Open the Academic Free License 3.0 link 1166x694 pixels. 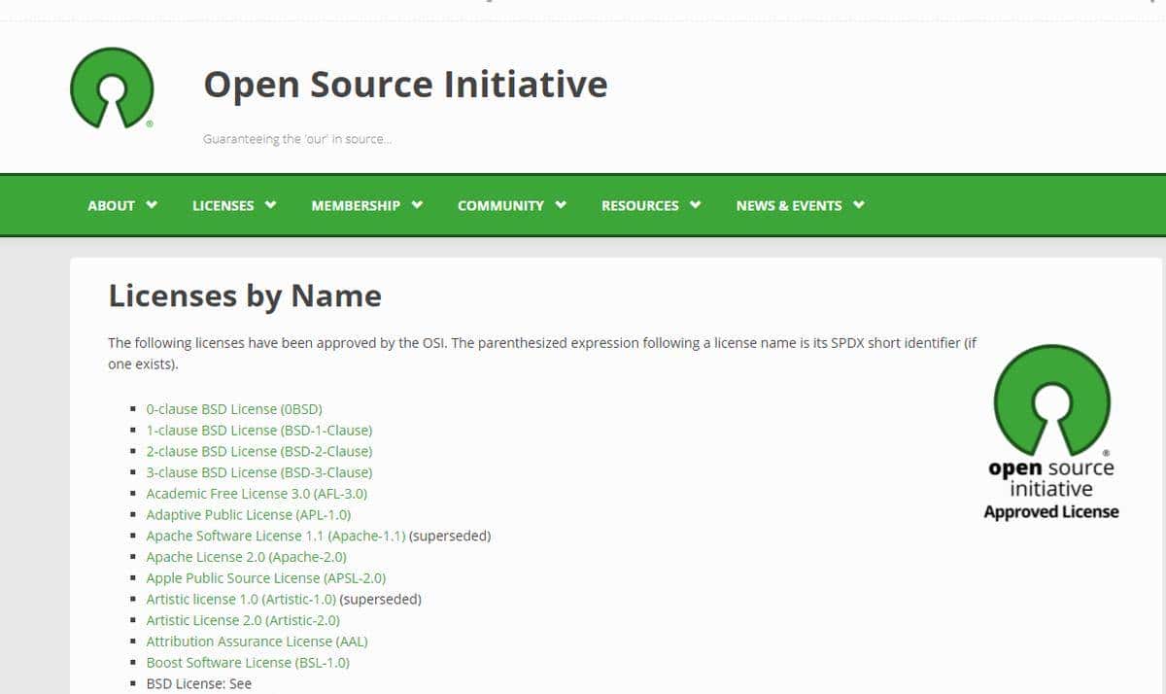point(257,494)
